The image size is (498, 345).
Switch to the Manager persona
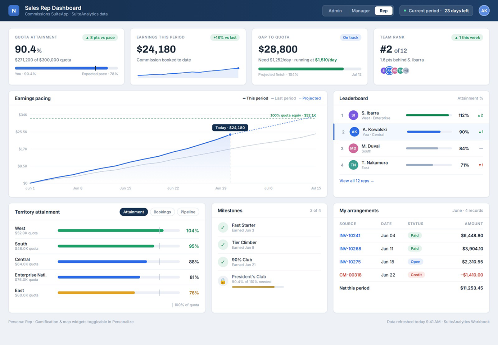(361, 11)
